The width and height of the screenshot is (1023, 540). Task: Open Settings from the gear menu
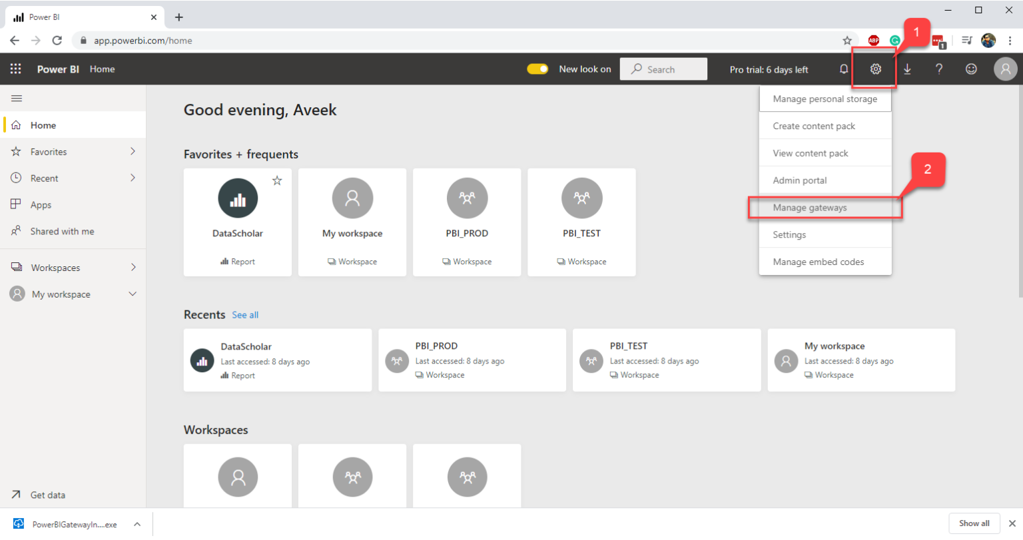click(825, 234)
